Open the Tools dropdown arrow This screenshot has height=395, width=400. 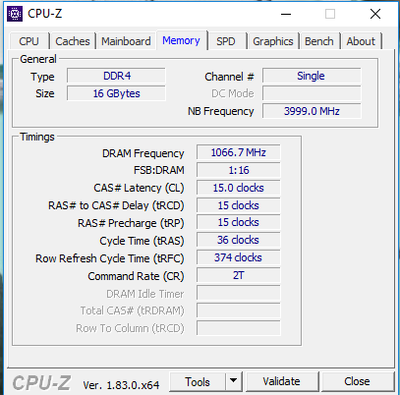click(x=233, y=381)
